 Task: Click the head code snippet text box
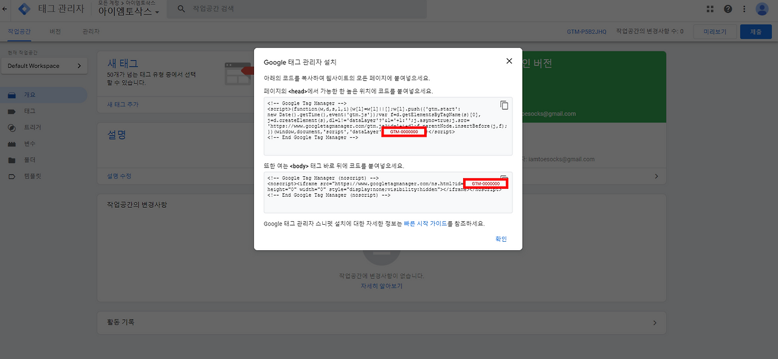click(388, 126)
